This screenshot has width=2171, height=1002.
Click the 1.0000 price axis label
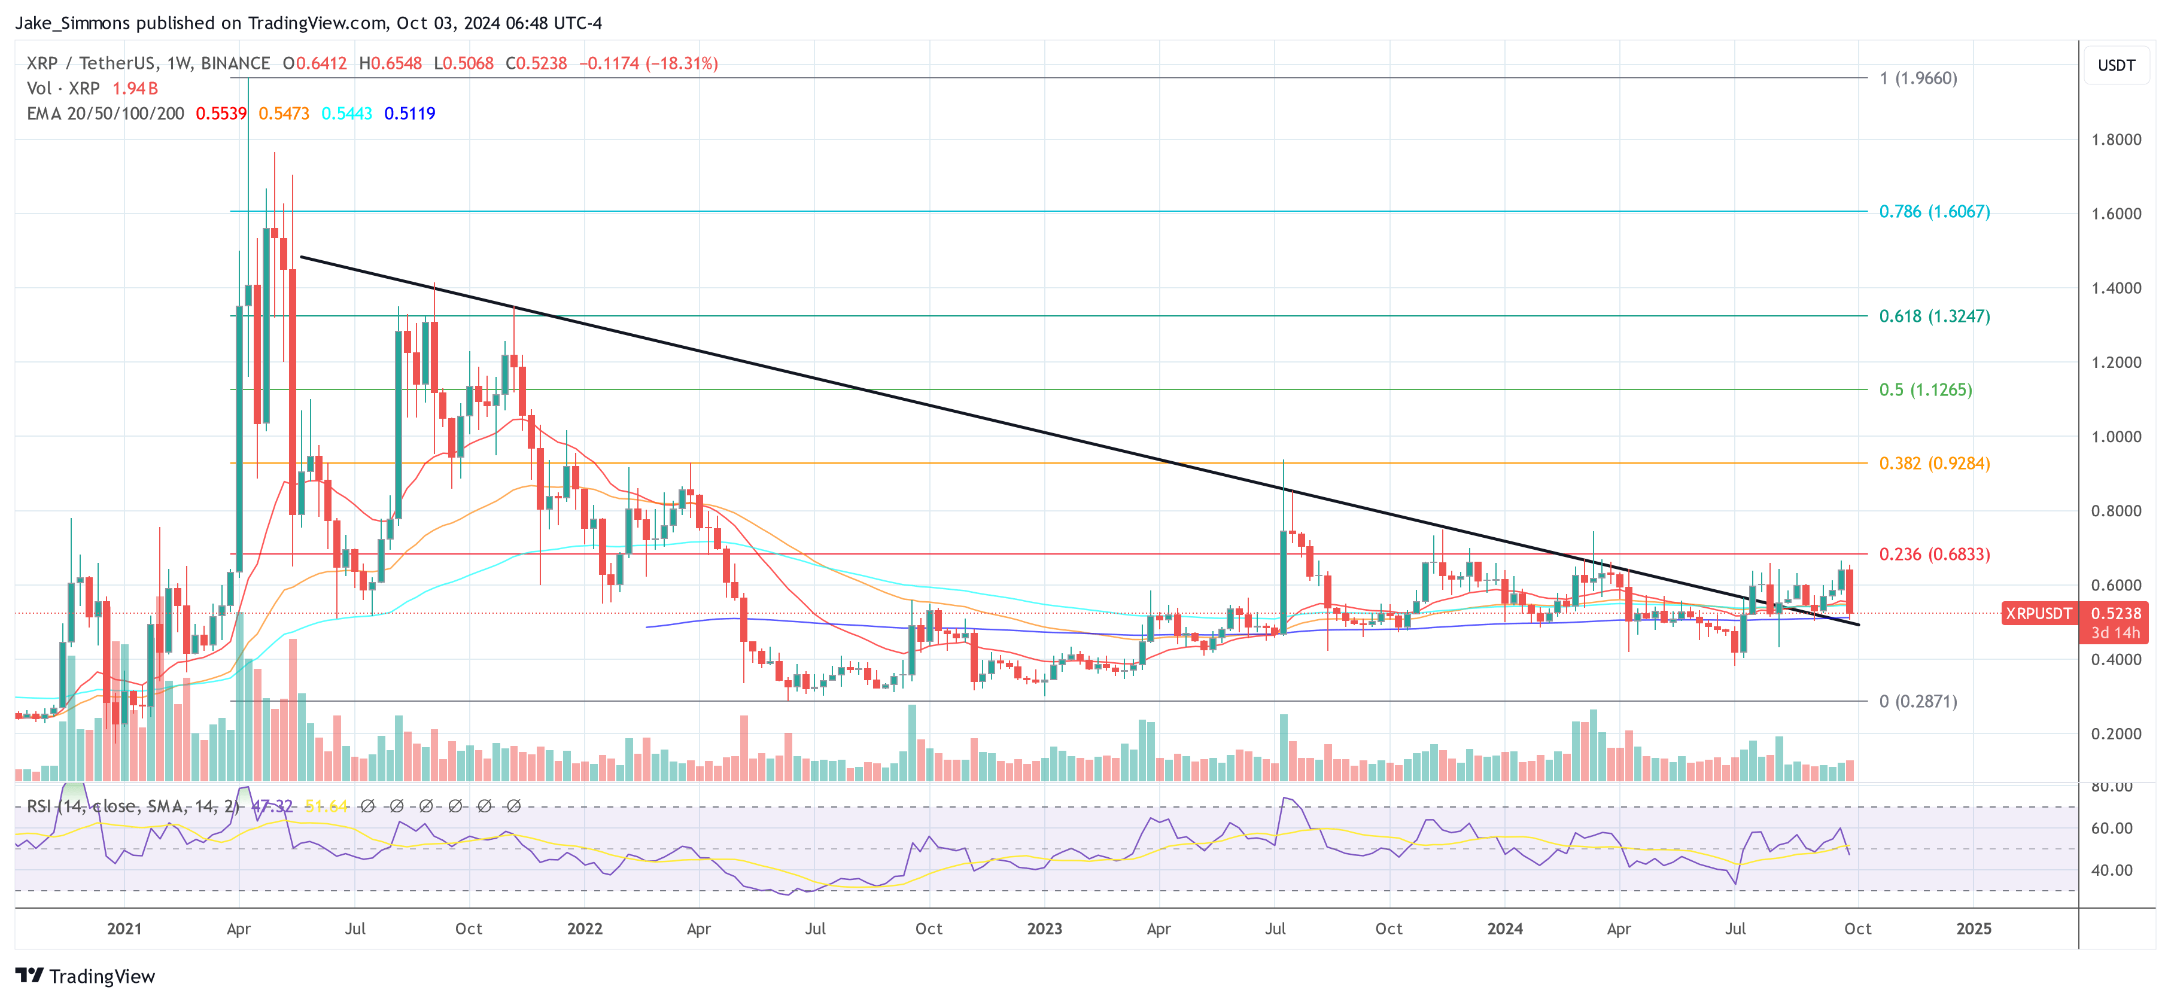pos(2116,437)
